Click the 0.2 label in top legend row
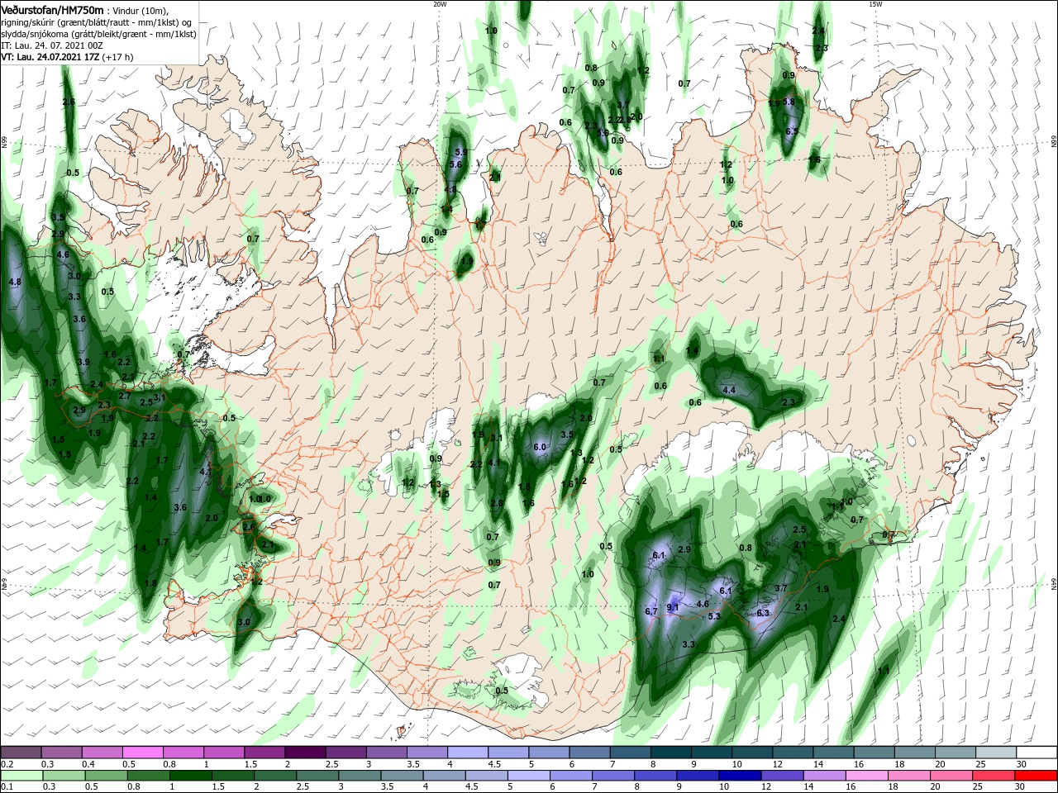The width and height of the screenshot is (1058, 793). tap(6, 765)
